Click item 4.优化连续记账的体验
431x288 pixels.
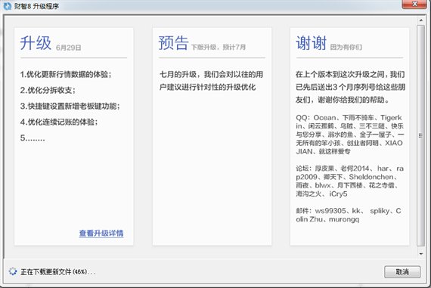(x=59, y=122)
